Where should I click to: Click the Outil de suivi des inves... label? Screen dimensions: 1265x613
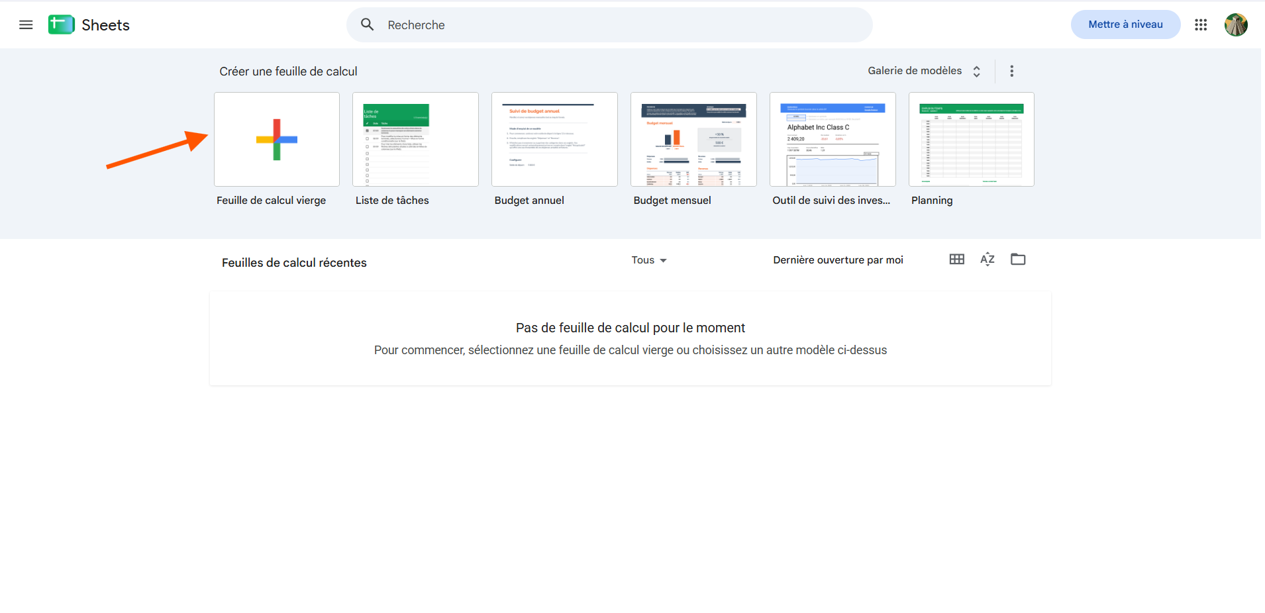[x=831, y=201]
